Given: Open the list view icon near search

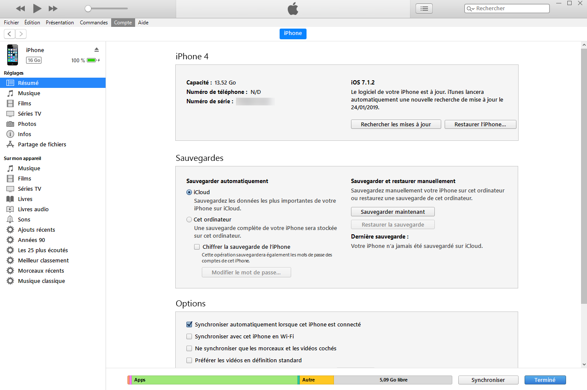Looking at the screenshot, I should click(424, 9).
